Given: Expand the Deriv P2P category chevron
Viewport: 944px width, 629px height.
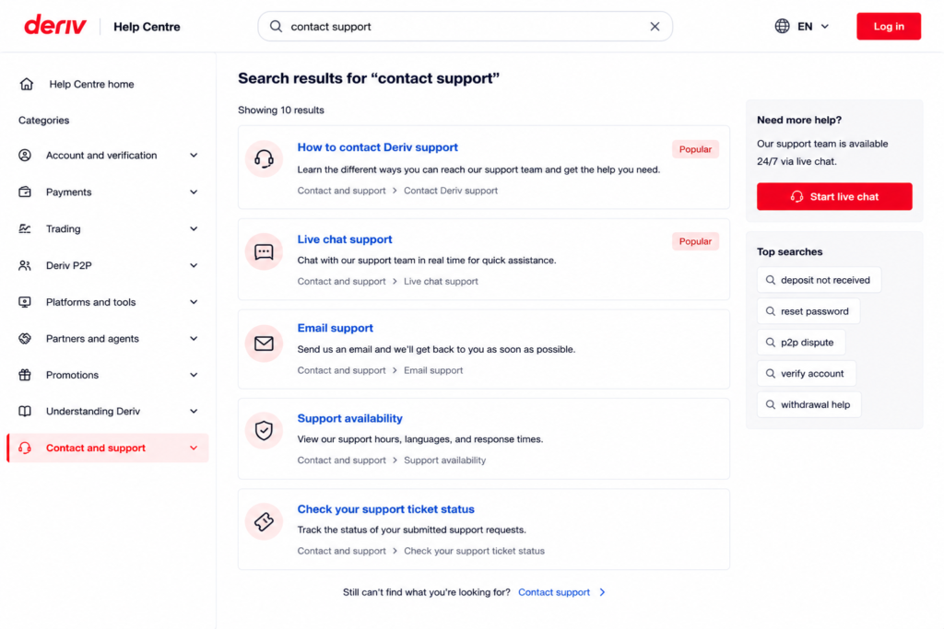Looking at the screenshot, I should (x=194, y=265).
